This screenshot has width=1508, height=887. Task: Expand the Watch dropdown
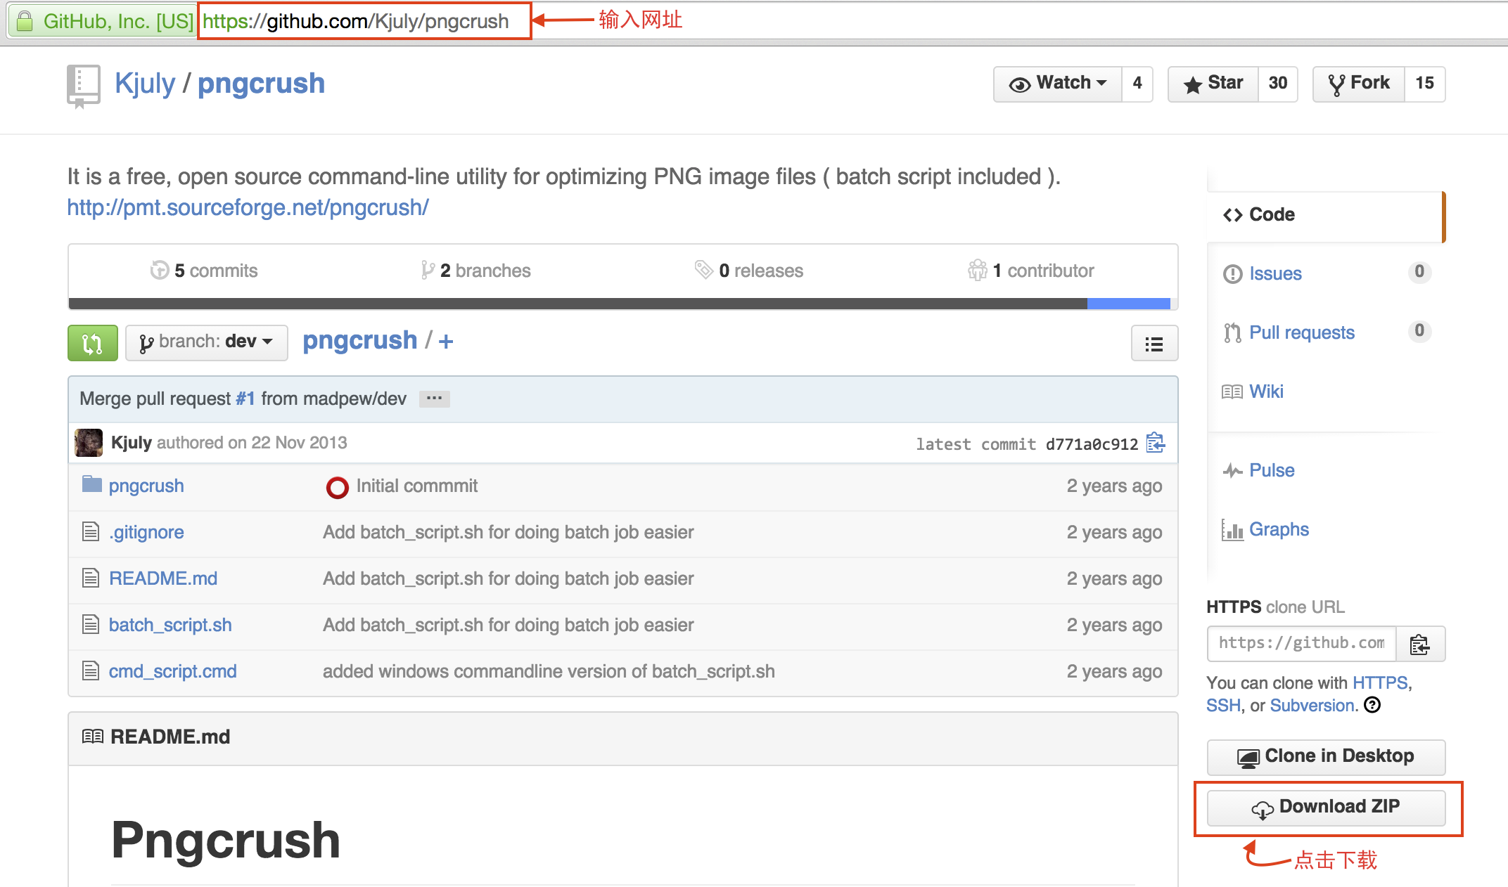tap(1058, 84)
